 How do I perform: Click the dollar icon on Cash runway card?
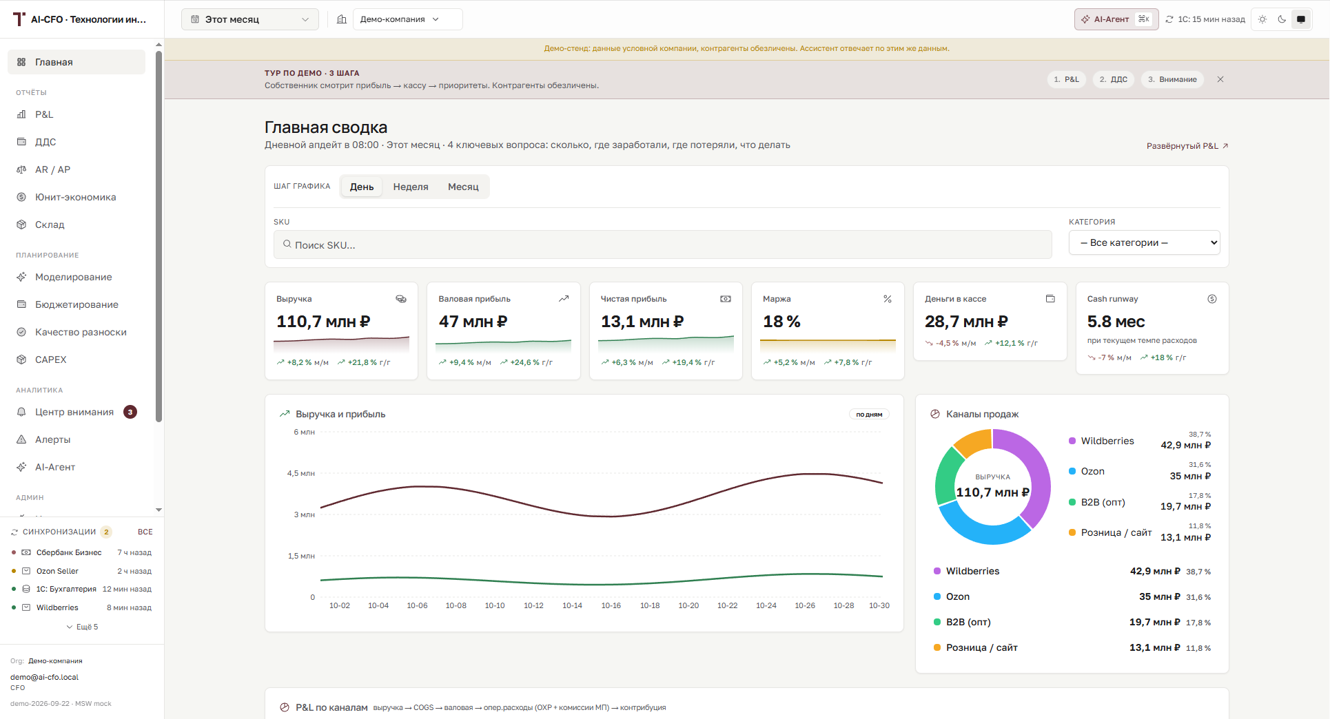point(1212,299)
